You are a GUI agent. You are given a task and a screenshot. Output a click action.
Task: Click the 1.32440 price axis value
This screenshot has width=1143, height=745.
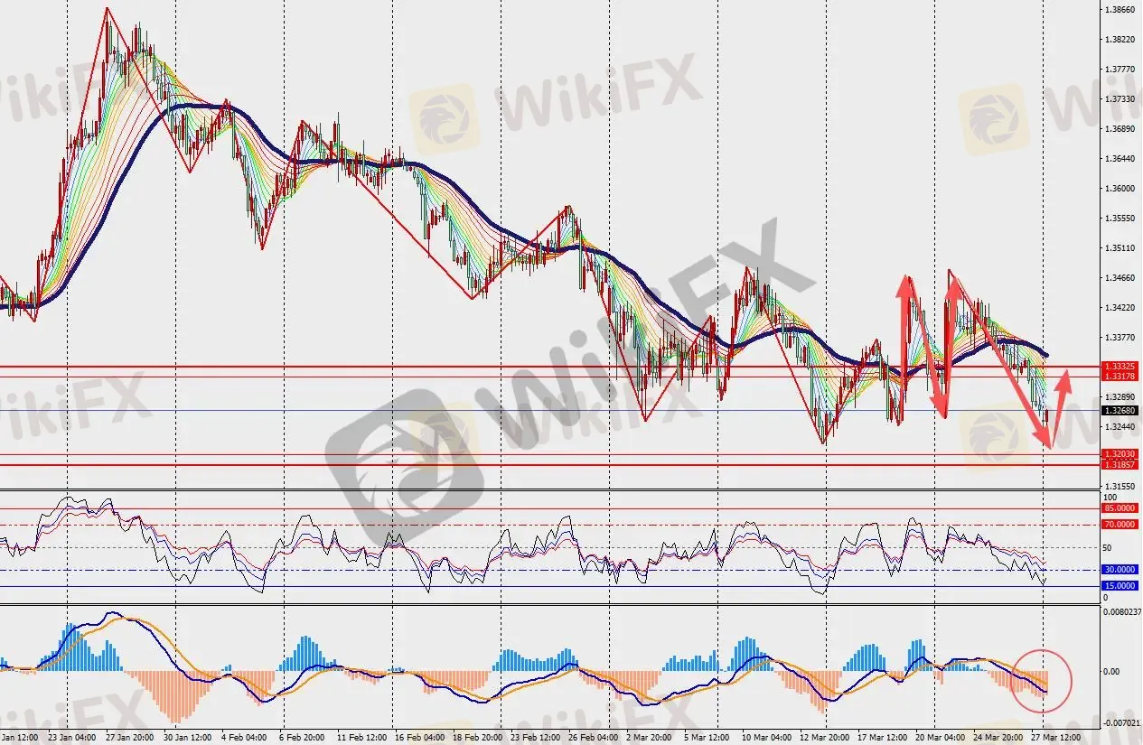(1119, 426)
